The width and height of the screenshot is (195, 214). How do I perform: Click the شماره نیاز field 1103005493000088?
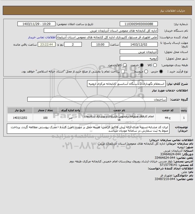point(139,24)
